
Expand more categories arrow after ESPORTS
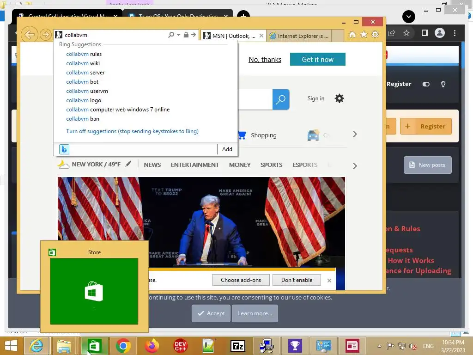coord(355,166)
